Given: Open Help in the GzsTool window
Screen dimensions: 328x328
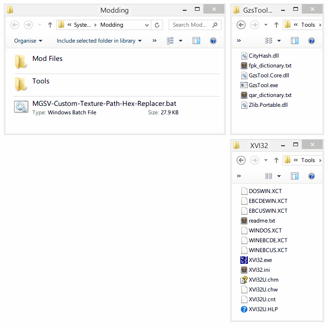Looking at the screenshot, I should (312, 41).
